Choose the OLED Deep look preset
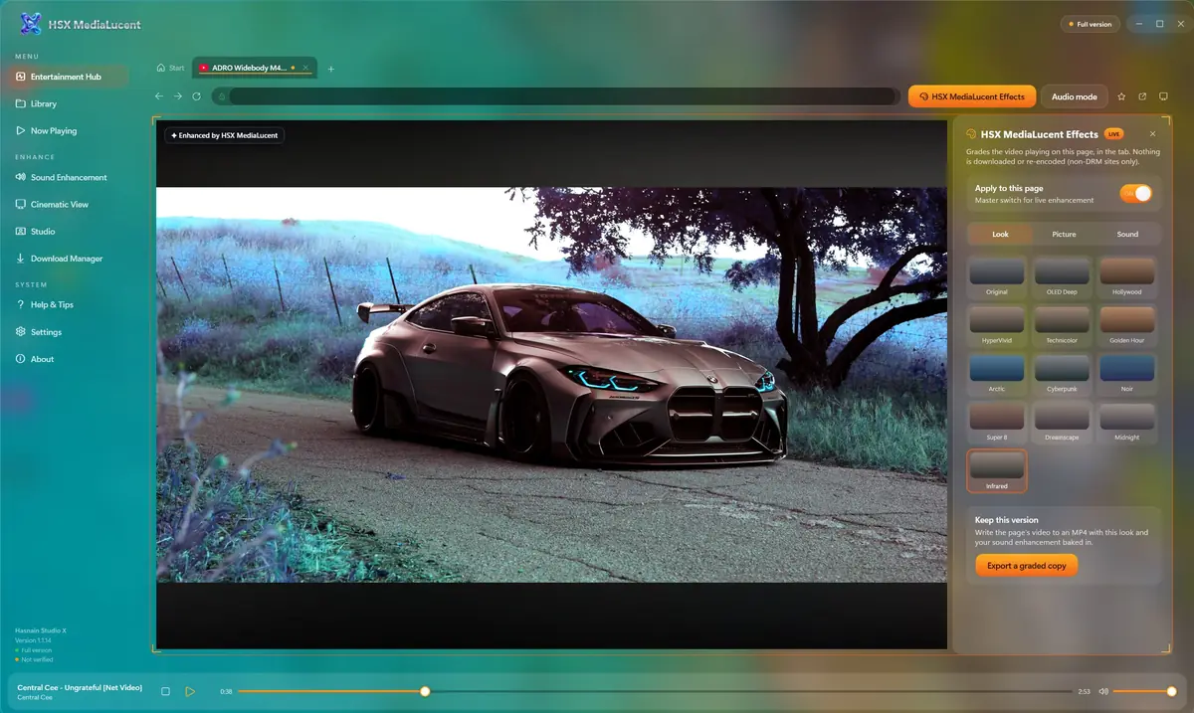This screenshot has height=713, width=1194. tap(1062, 276)
